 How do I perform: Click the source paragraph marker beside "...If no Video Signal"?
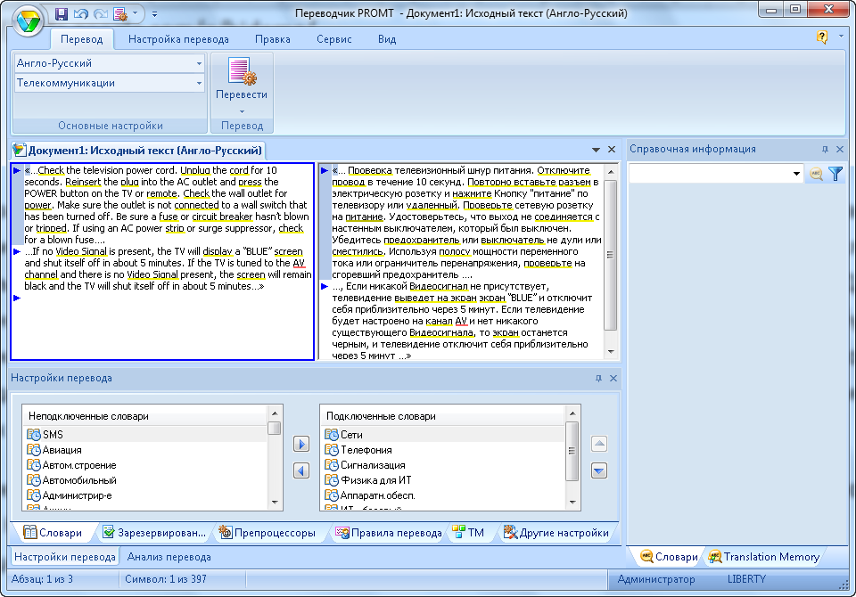pos(17,251)
